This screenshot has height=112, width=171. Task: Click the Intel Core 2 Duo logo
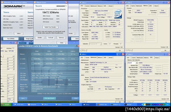point(118,14)
